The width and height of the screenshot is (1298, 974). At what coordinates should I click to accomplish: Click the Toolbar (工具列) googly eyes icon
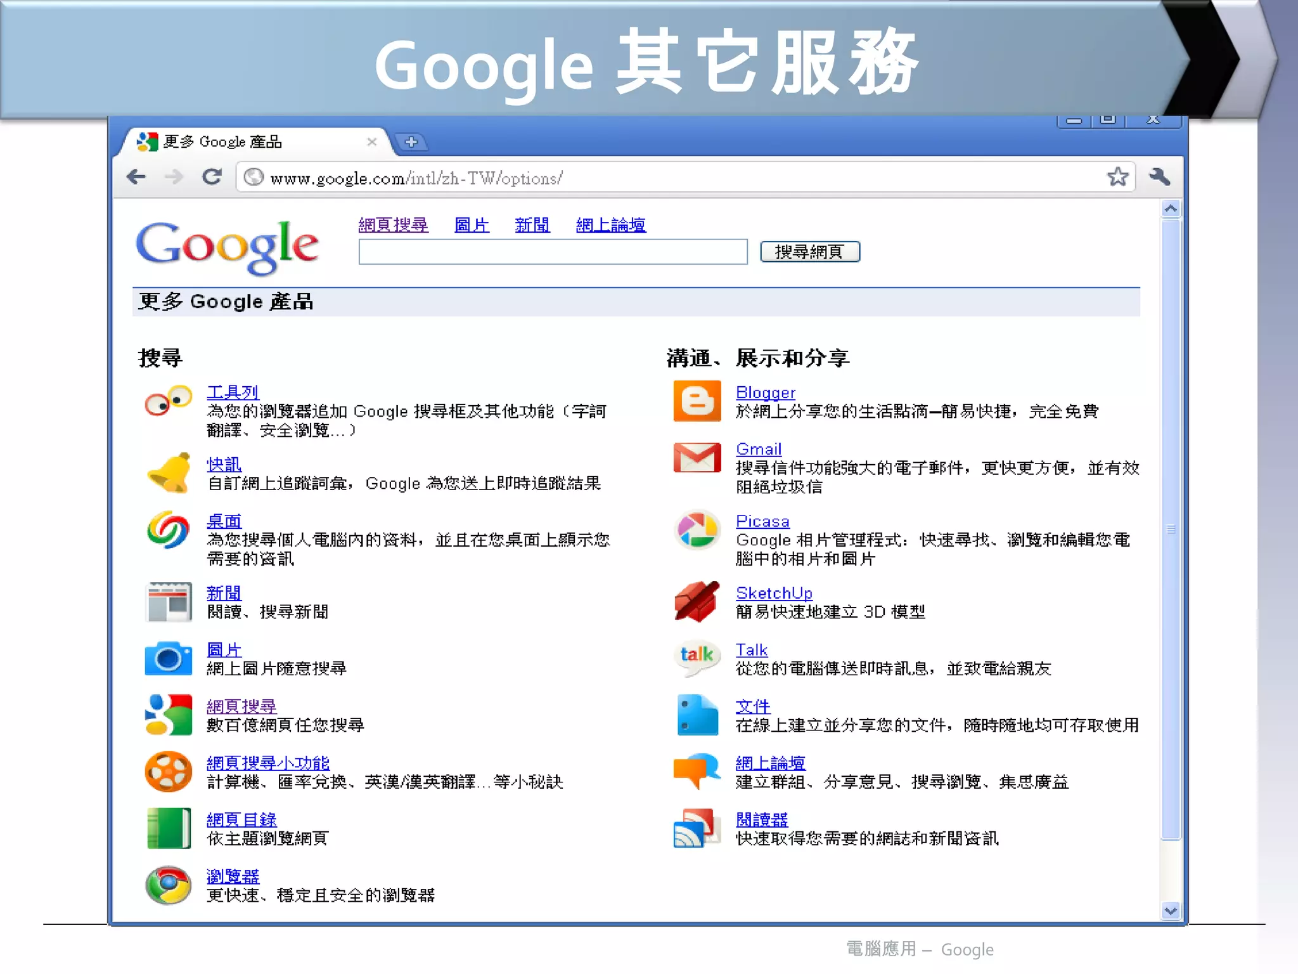click(x=168, y=401)
